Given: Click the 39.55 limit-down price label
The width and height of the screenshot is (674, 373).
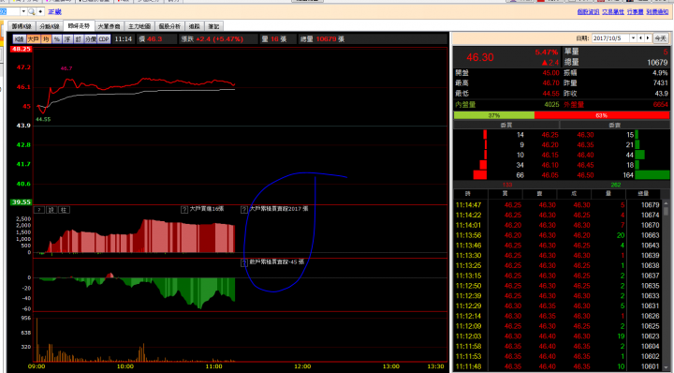Looking at the screenshot, I should click(x=21, y=201).
